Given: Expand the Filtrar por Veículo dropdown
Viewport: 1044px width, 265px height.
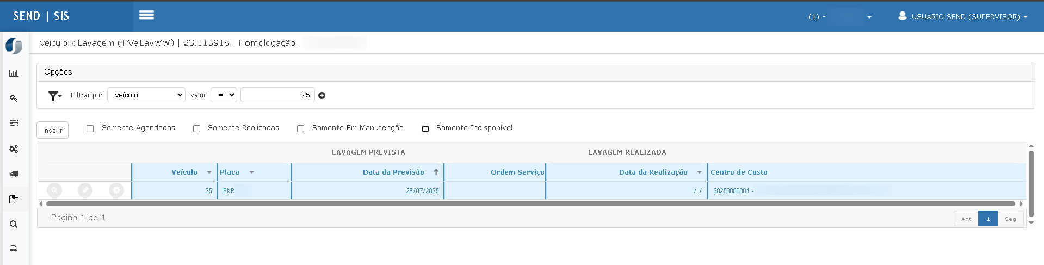Looking at the screenshot, I should point(146,95).
